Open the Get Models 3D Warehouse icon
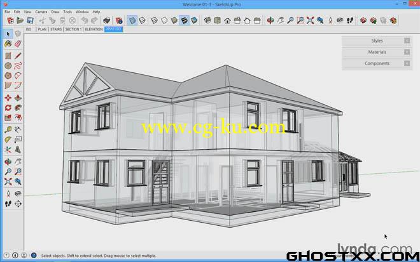 coord(363,20)
